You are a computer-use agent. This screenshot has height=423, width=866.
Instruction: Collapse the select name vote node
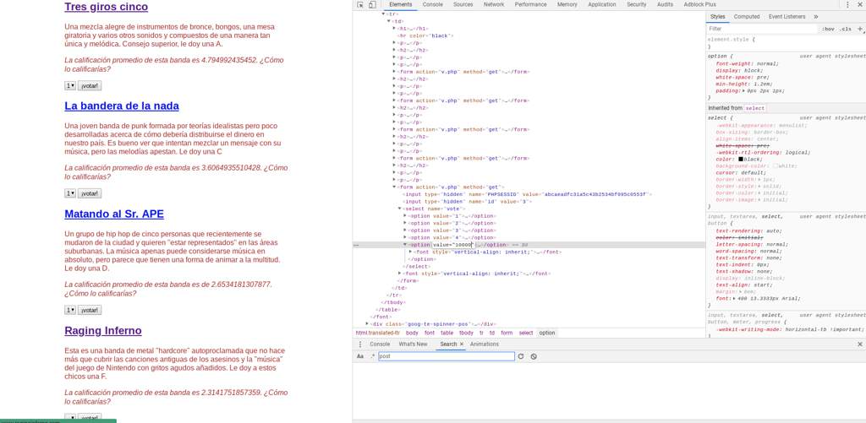400,209
